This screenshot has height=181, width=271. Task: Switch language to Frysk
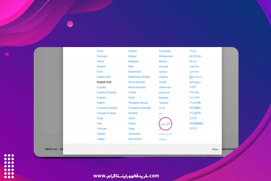[100, 118]
